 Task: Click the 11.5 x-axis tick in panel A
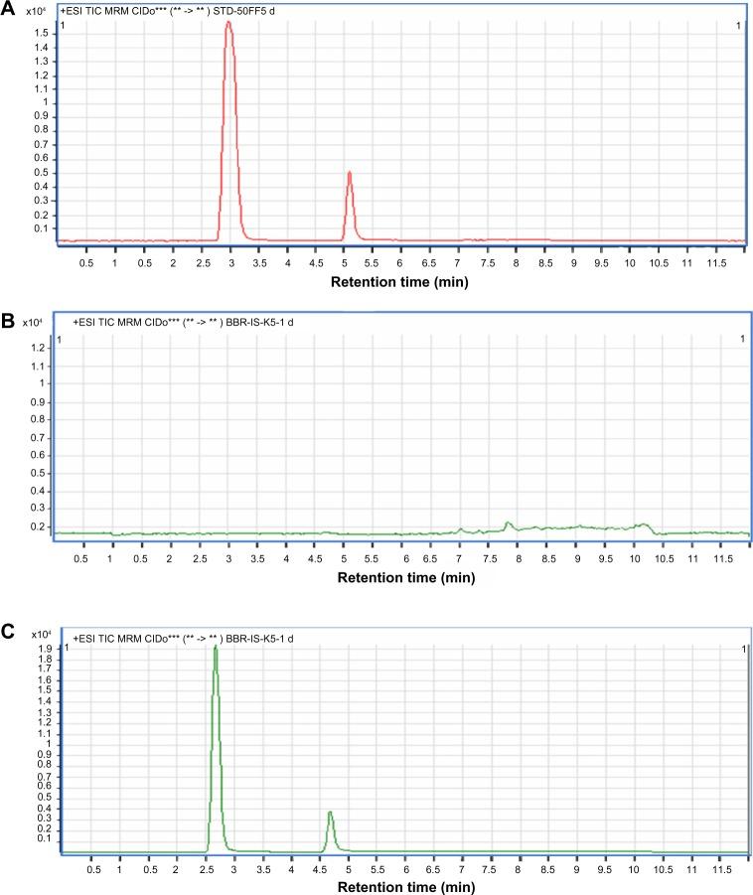coord(716,263)
